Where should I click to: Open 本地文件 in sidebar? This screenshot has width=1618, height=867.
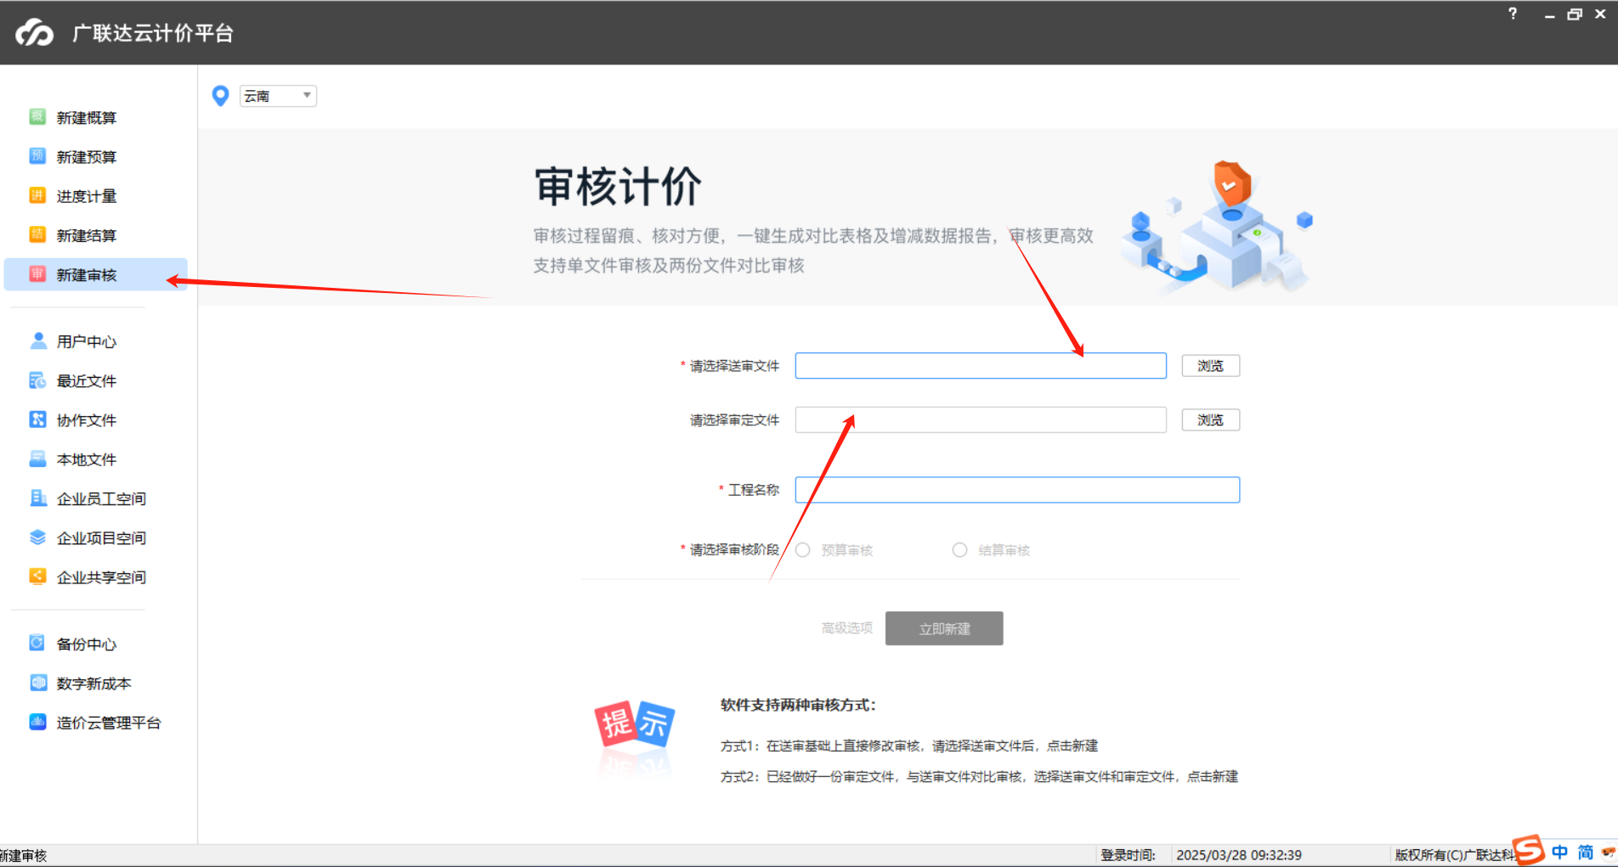click(87, 459)
